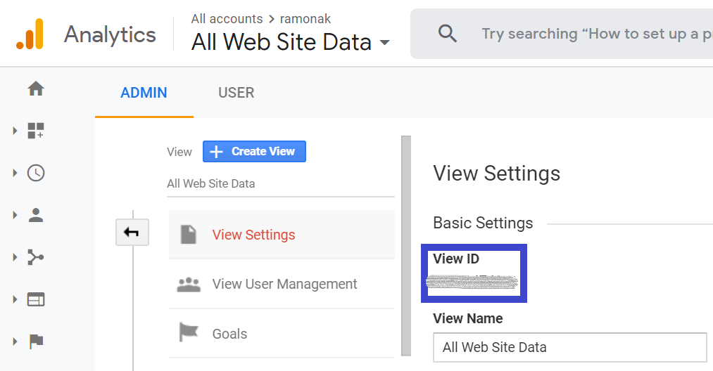713x371 pixels.
Task: Select View Settings in the menu
Action: (x=282, y=235)
